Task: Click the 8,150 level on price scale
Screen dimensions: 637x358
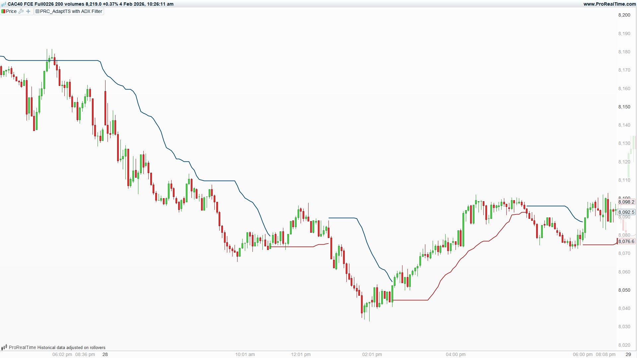Action: 624,107
